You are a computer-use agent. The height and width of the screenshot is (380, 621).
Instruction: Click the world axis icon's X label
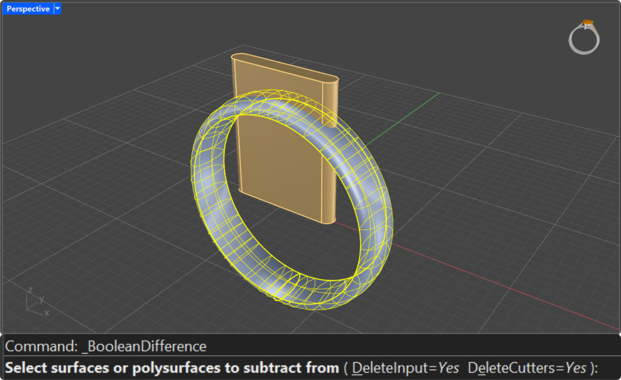(x=47, y=313)
